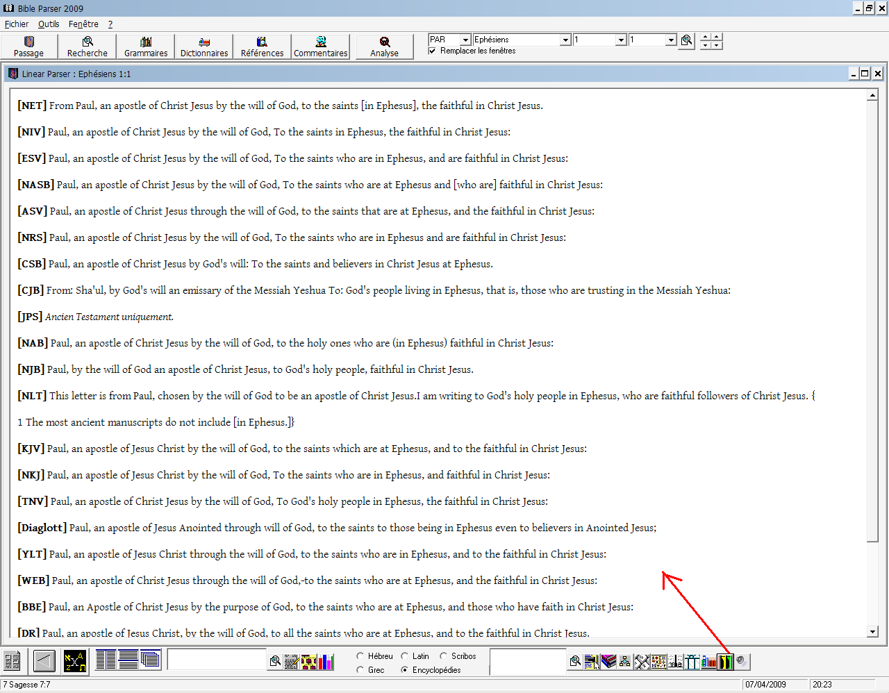
Task: Click the pink film-strip icon
Action: tap(308, 661)
